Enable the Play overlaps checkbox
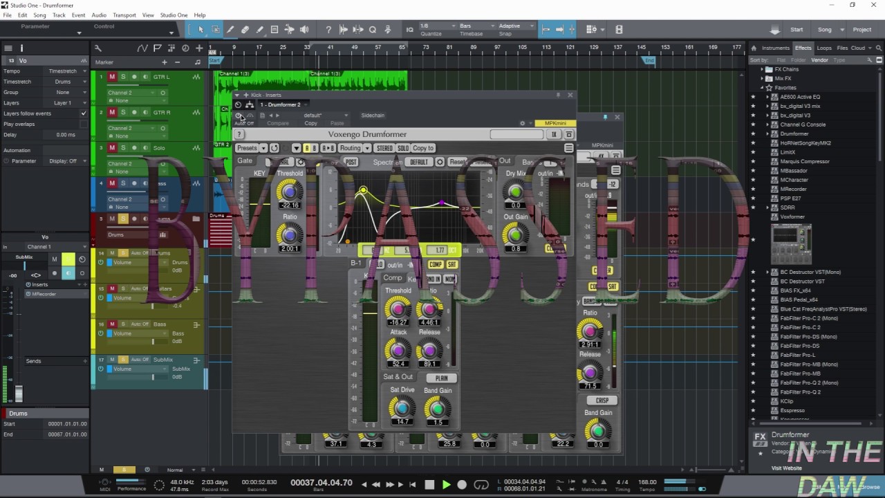885x498 pixels. 84,124
